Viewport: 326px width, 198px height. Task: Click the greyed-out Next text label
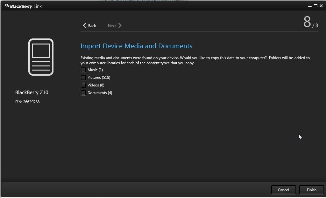tap(112, 26)
